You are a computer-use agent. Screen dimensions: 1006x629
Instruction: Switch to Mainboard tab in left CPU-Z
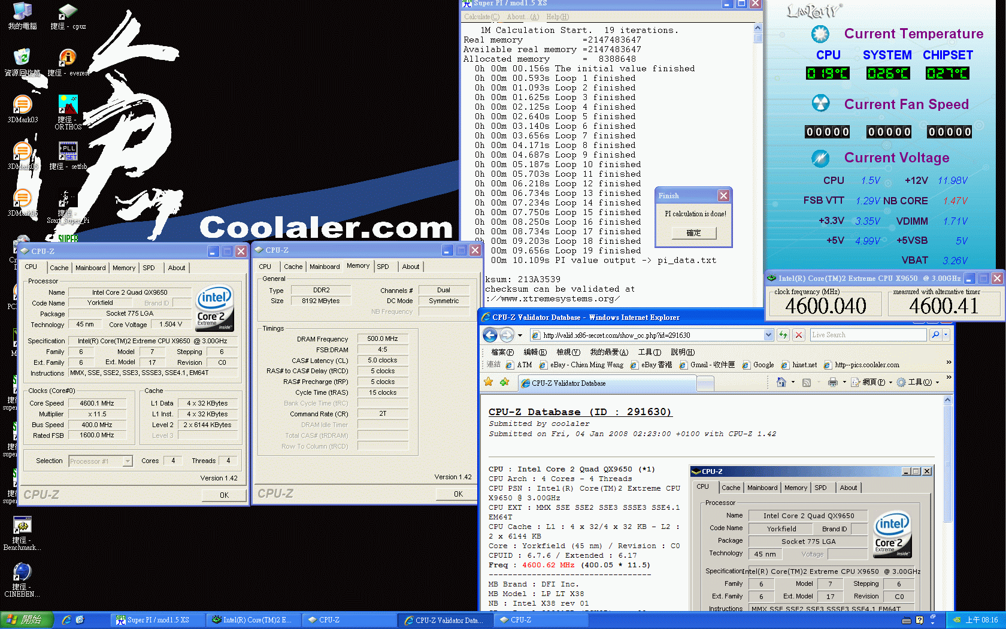click(90, 268)
